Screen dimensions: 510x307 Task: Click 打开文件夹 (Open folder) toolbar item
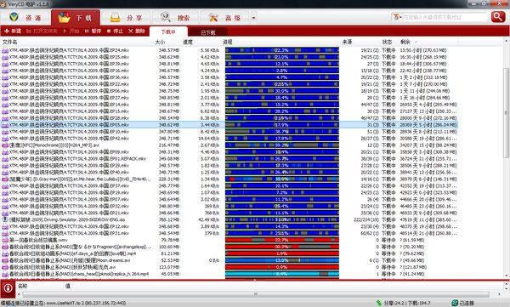pyautogui.click(x=42, y=31)
